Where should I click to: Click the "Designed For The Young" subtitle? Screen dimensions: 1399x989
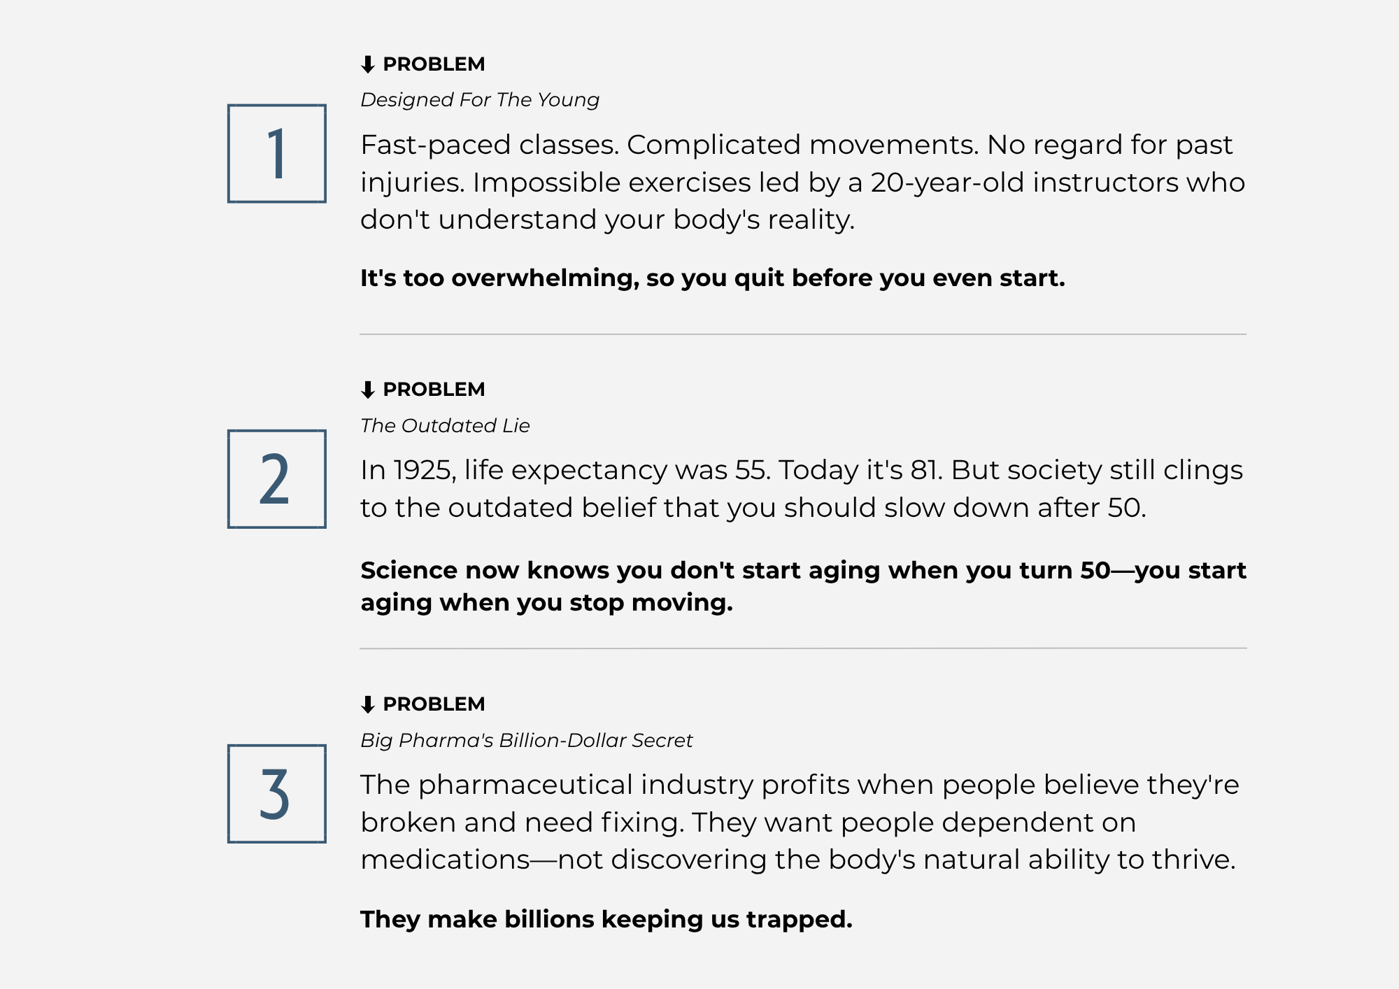pyautogui.click(x=480, y=100)
